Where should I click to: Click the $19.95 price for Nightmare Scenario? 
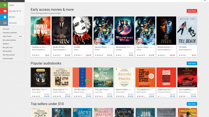click(172, 96)
